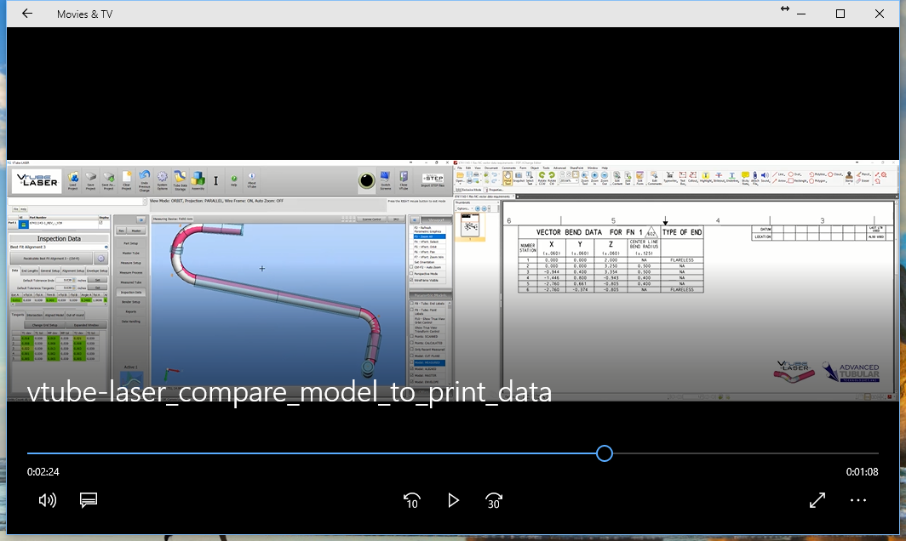Select Part Setup in VTube side menu

pyautogui.click(x=130, y=243)
